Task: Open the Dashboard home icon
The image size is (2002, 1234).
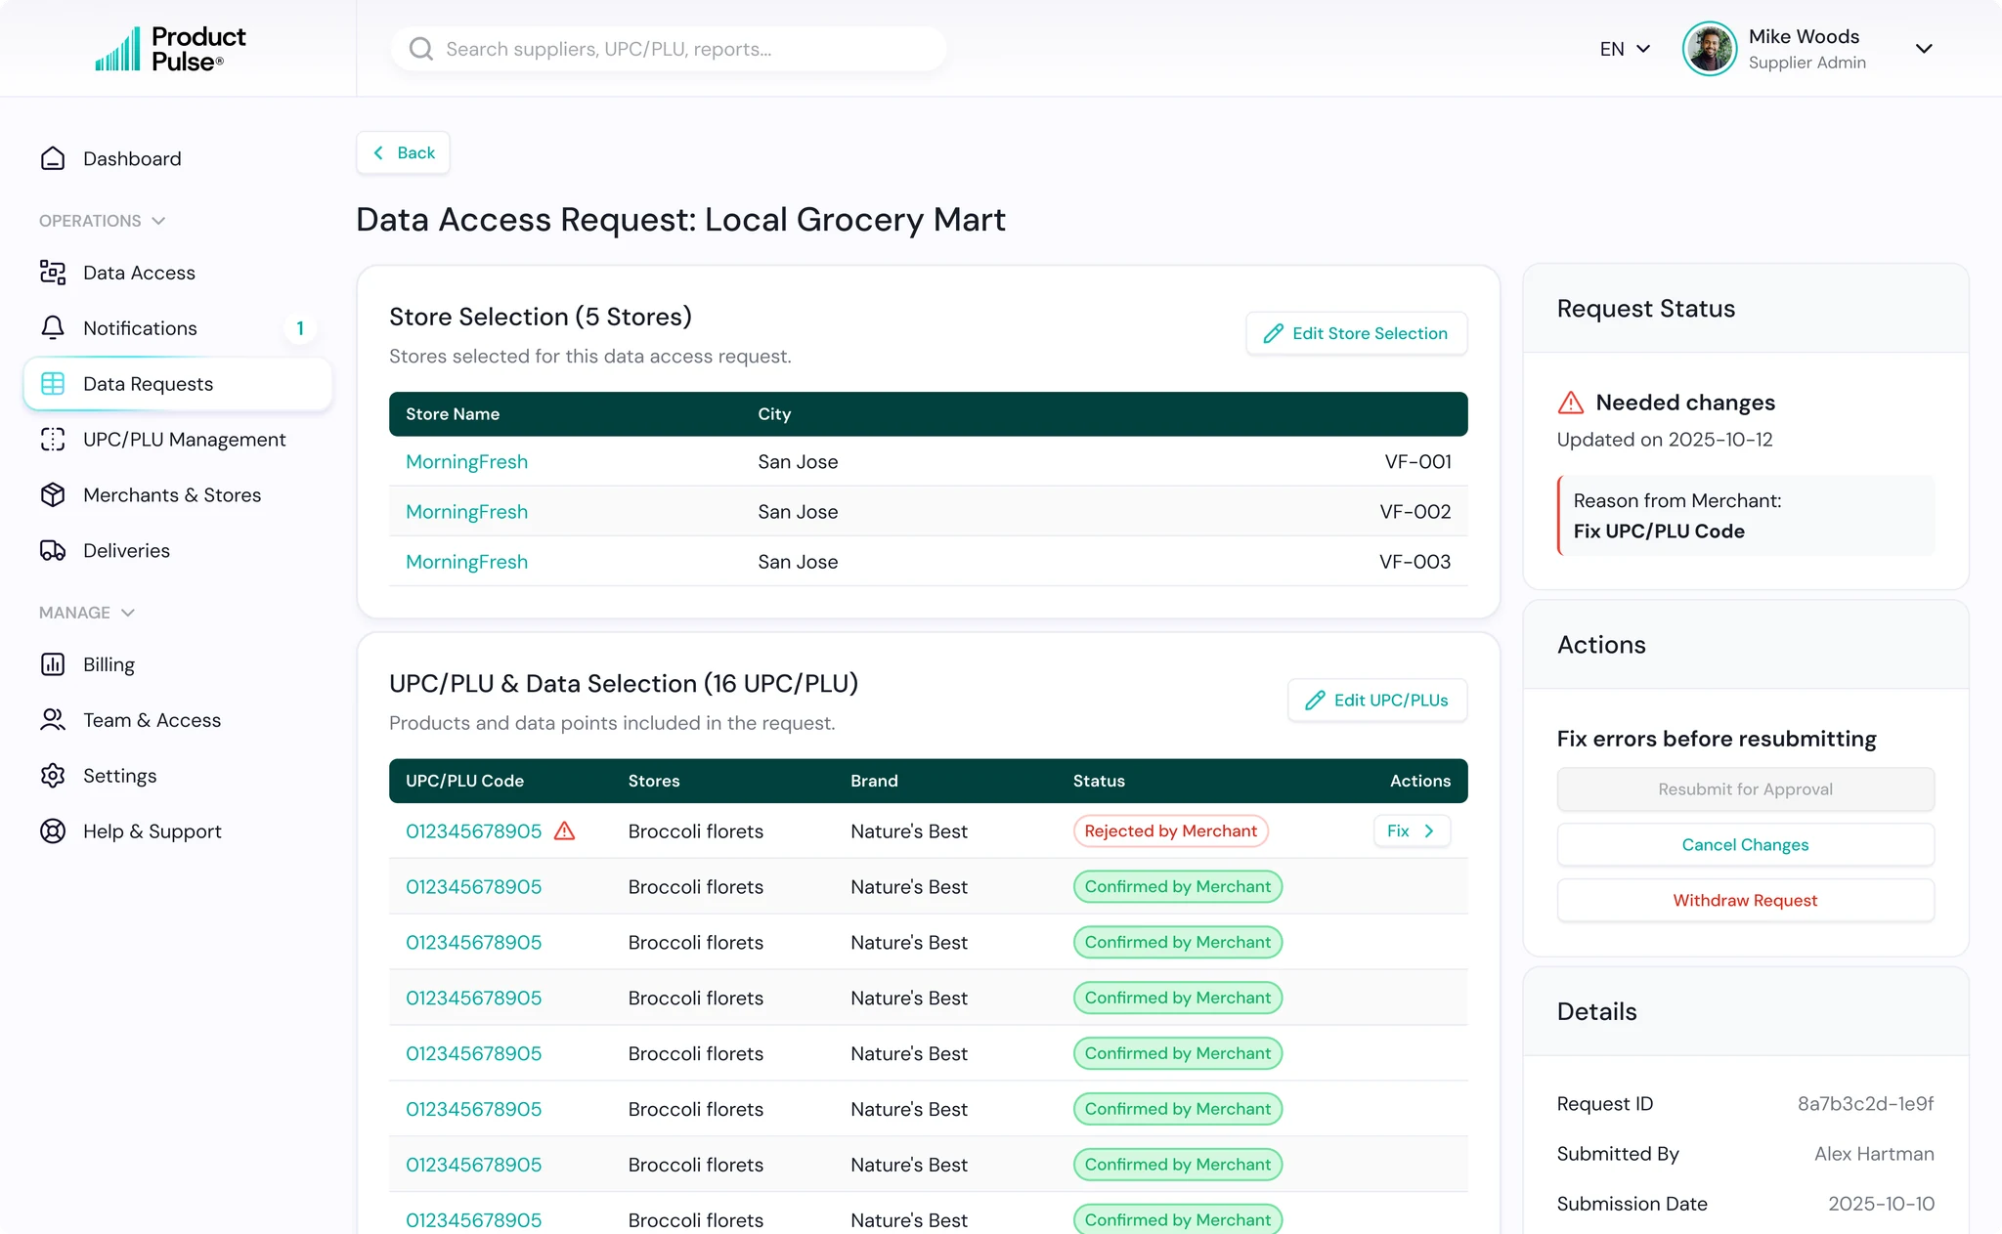Action: point(53,158)
